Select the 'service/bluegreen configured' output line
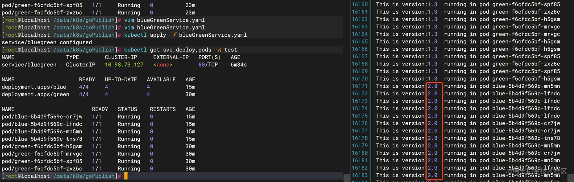Image resolution: width=574 pixels, height=182 pixels. point(47,42)
